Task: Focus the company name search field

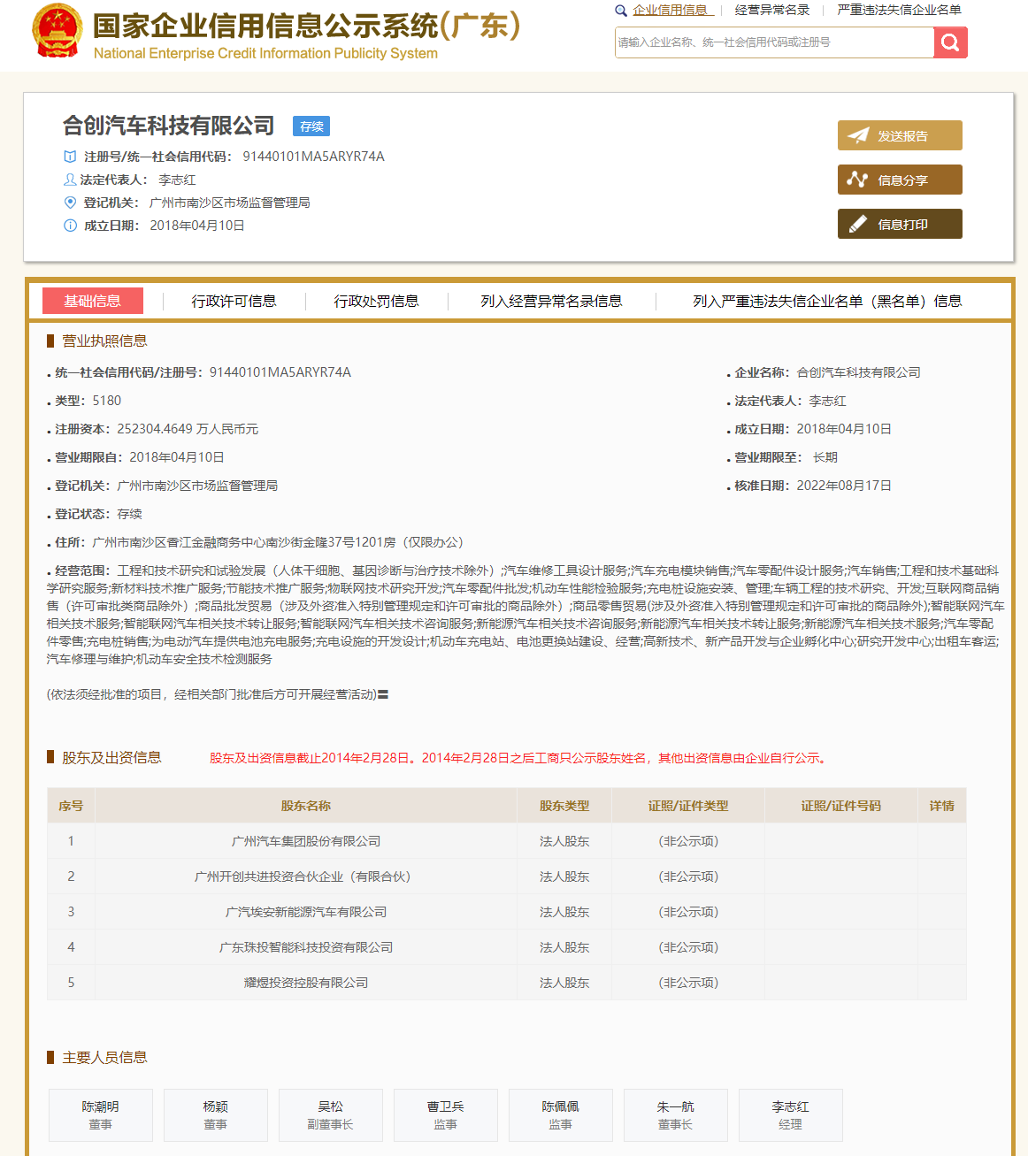Action: [774, 42]
